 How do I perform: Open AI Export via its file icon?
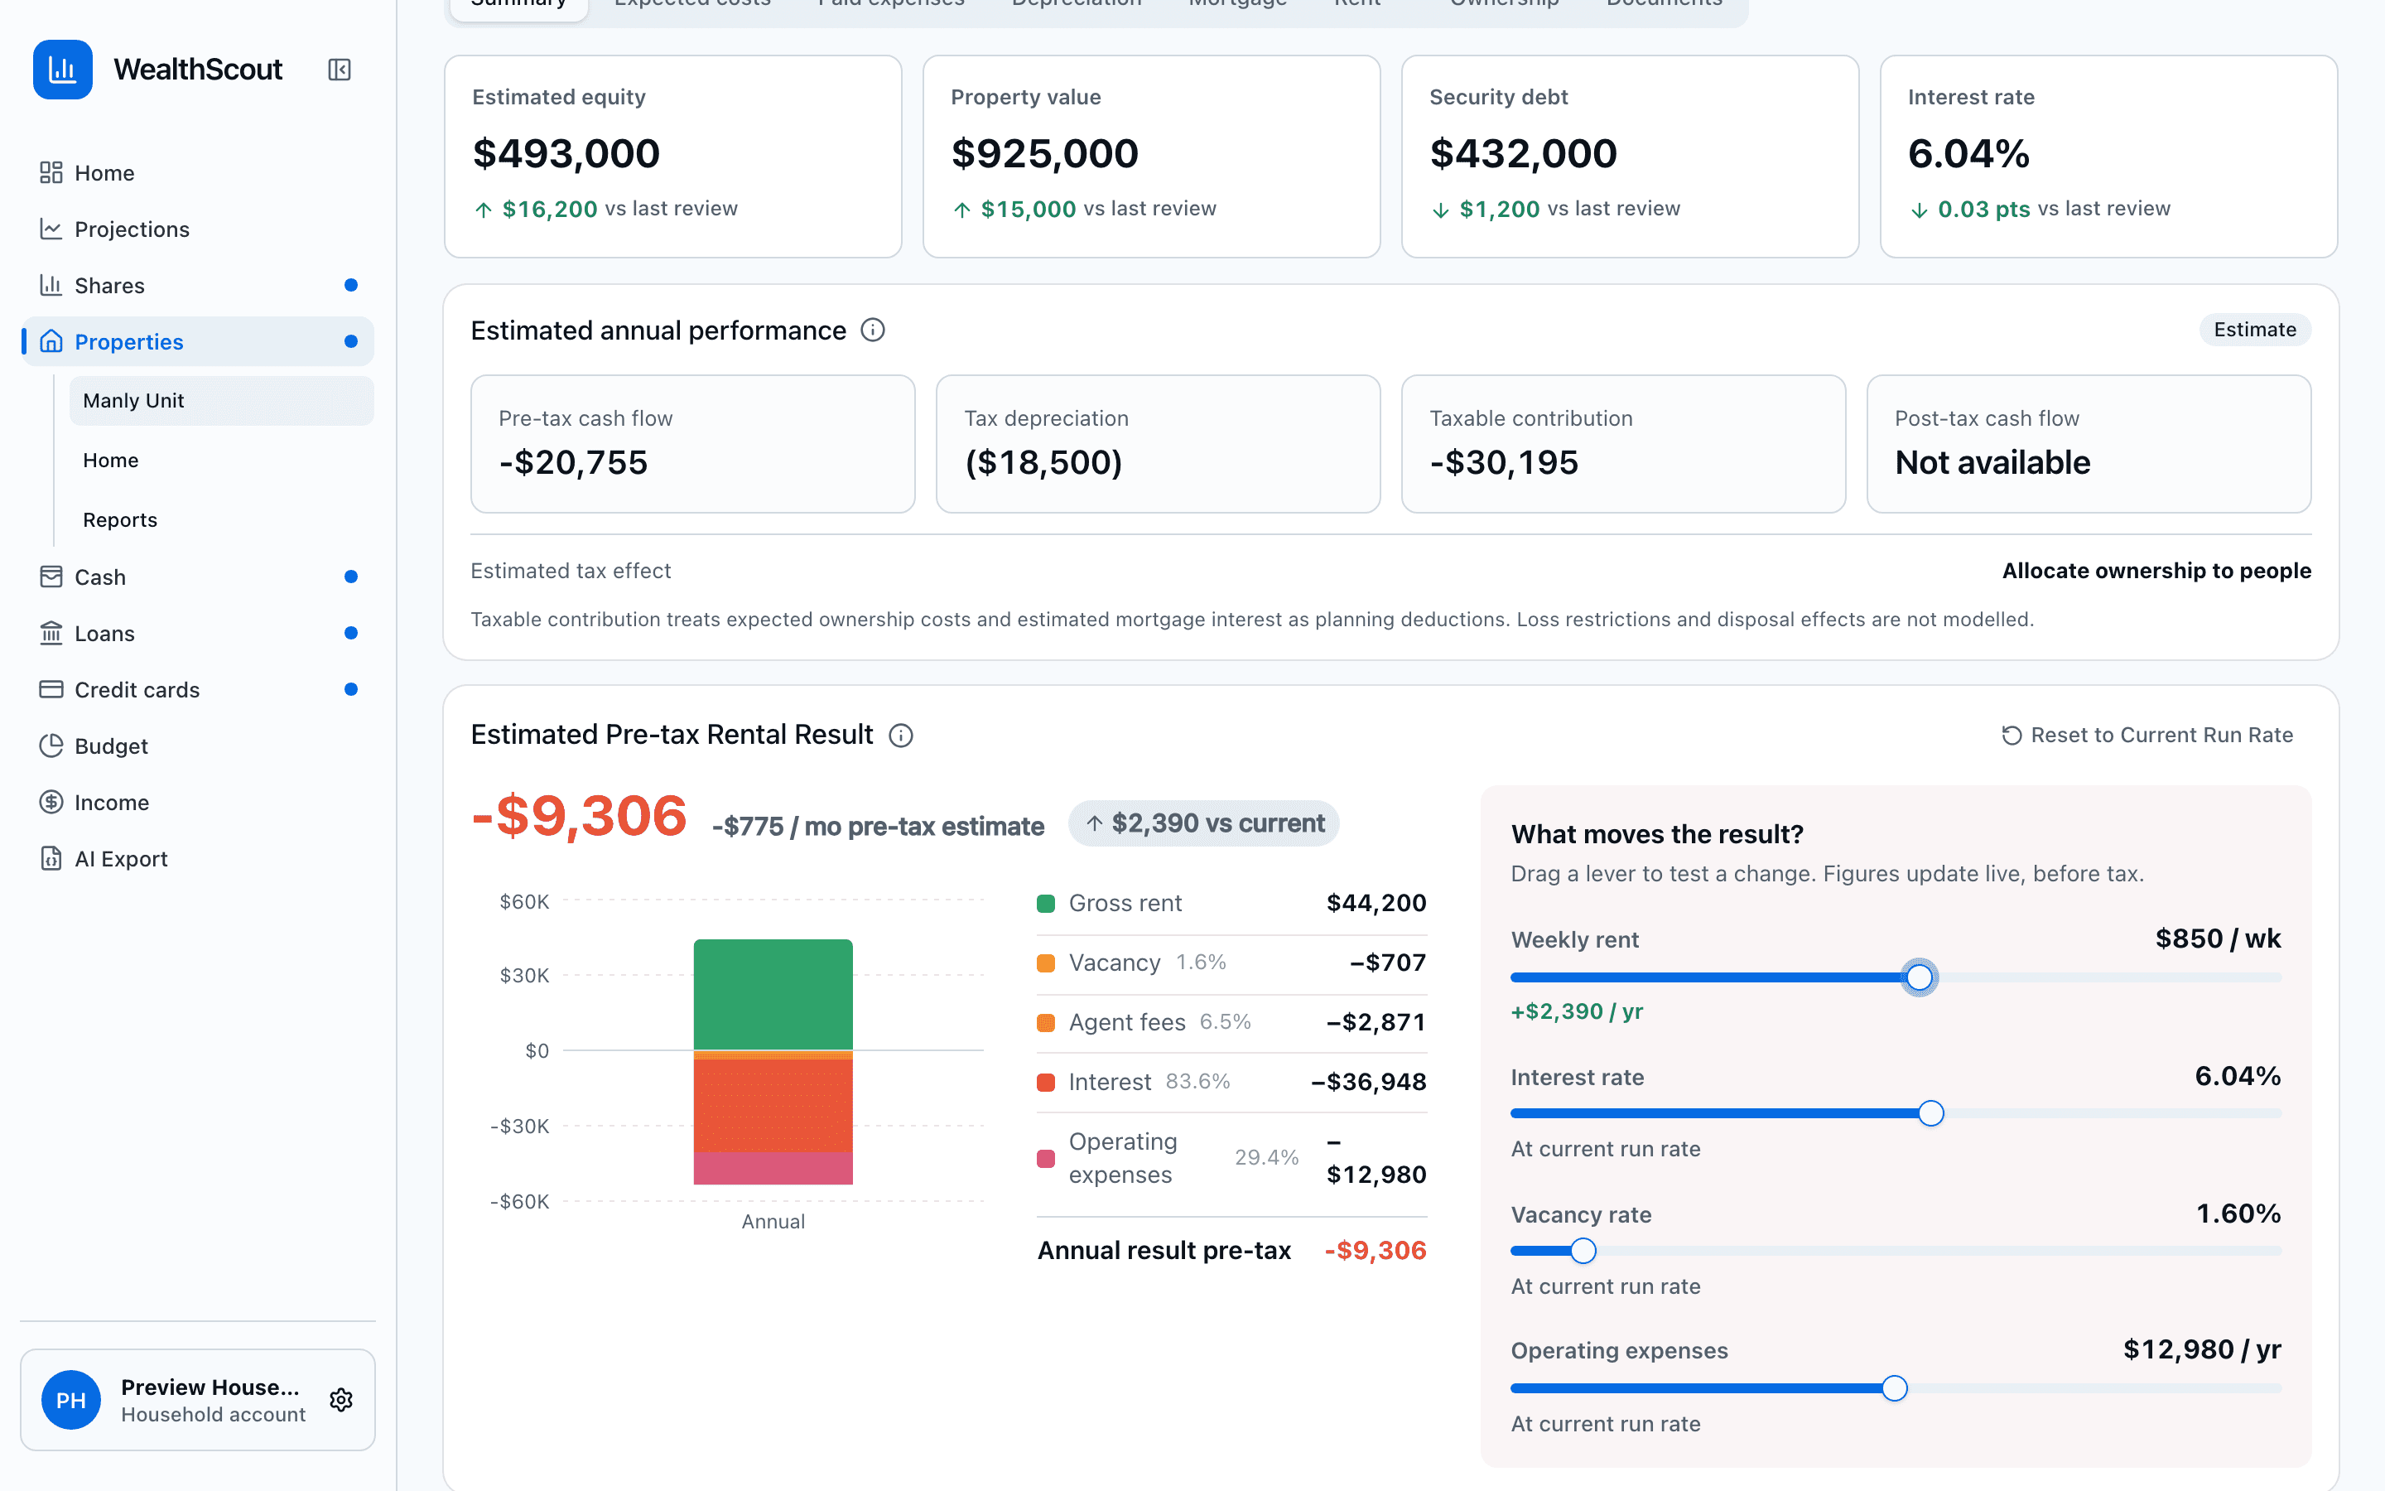click(x=51, y=858)
